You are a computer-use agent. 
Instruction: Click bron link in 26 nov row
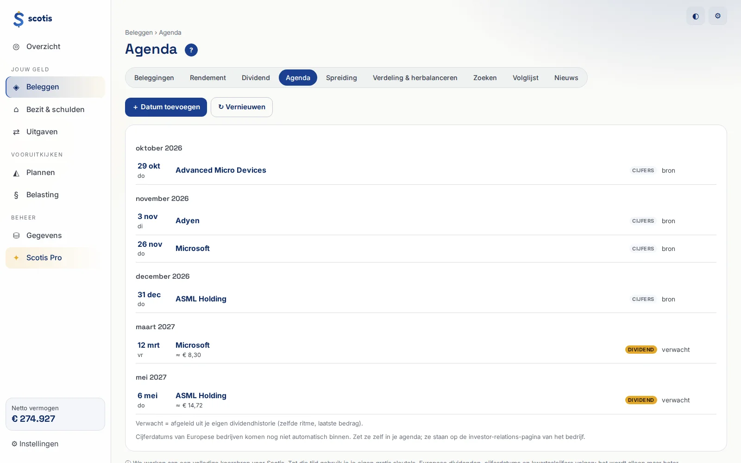tap(668, 249)
